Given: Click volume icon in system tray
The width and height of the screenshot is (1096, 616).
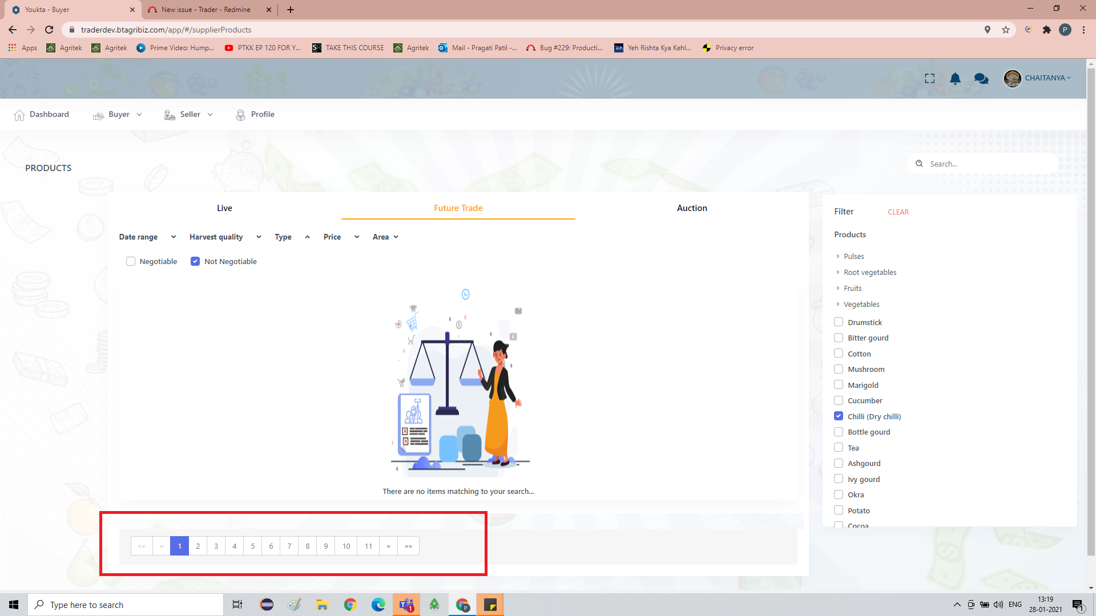Looking at the screenshot, I should coord(998,605).
